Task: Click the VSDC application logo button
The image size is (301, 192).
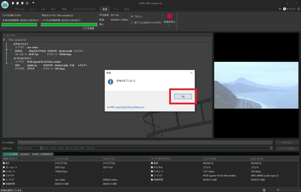Action: (5, 5)
